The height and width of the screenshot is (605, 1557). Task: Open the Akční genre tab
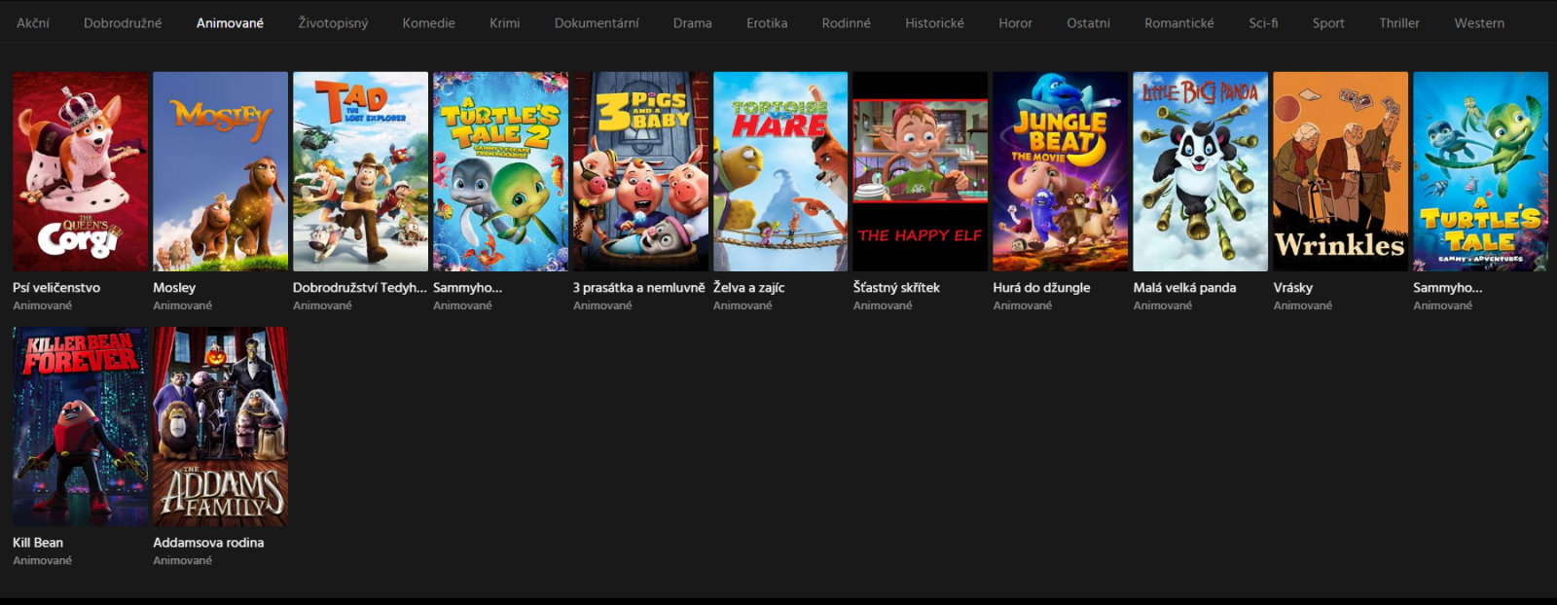(x=33, y=22)
